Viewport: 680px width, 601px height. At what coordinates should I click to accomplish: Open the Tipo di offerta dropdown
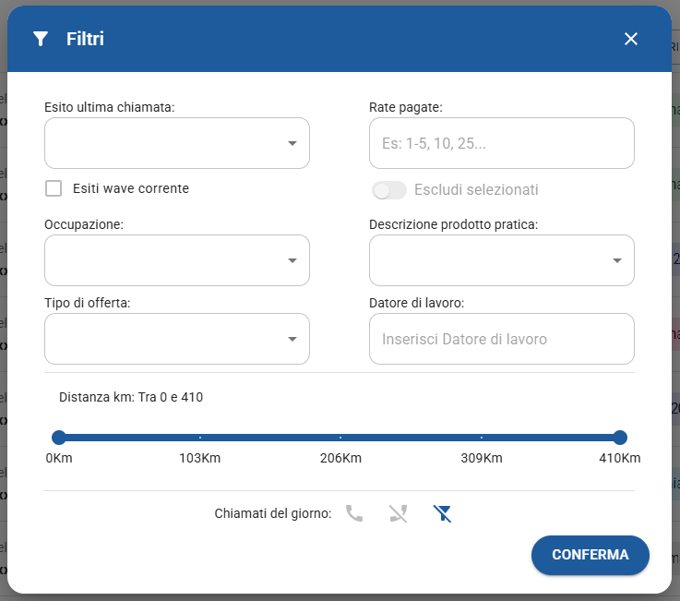[x=176, y=339]
